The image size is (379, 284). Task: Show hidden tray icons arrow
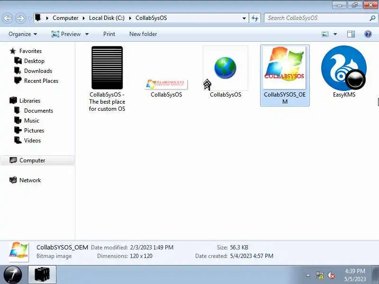pyautogui.click(x=308, y=275)
